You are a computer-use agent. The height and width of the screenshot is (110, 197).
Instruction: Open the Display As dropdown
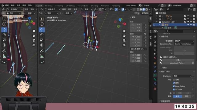182,76
